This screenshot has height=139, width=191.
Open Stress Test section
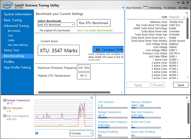point(11,50)
